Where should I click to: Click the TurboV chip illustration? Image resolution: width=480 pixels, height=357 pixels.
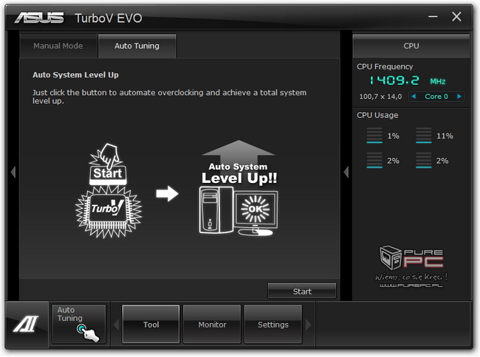pos(109,212)
